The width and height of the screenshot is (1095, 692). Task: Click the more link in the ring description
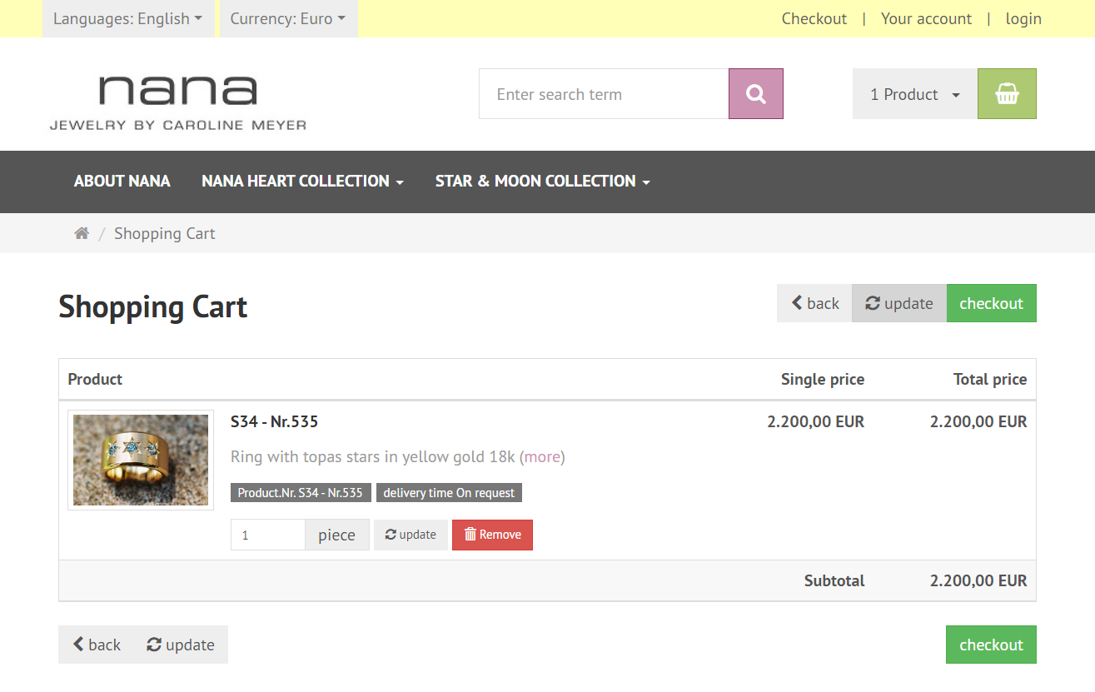pyautogui.click(x=542, y=456)
